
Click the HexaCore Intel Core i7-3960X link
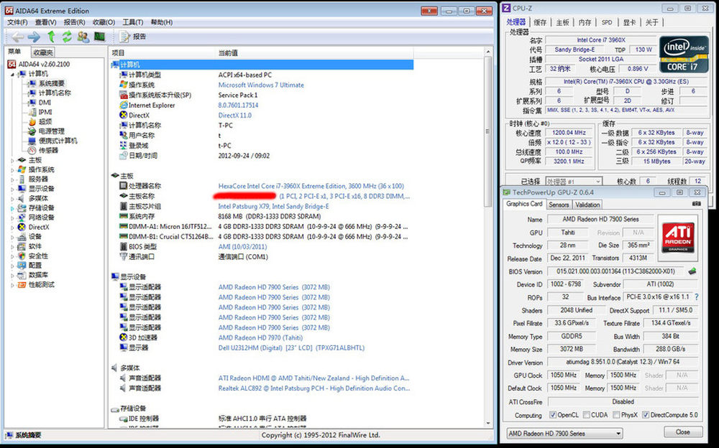coord(311,186)
